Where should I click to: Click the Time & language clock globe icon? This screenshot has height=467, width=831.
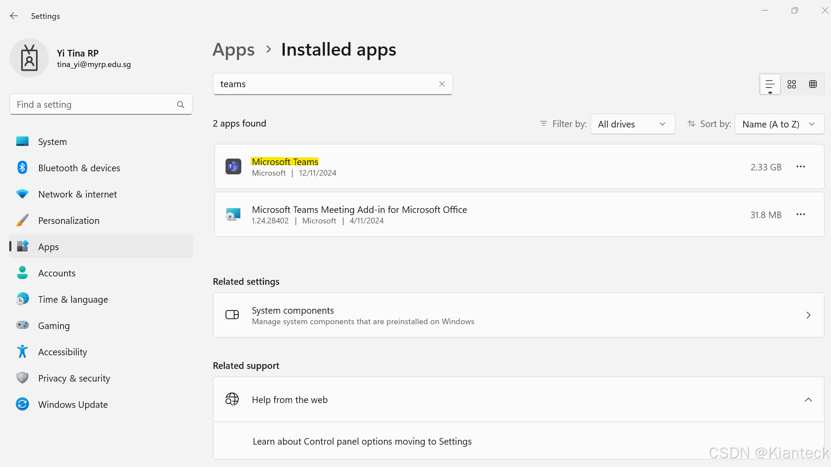pos(22,299)
